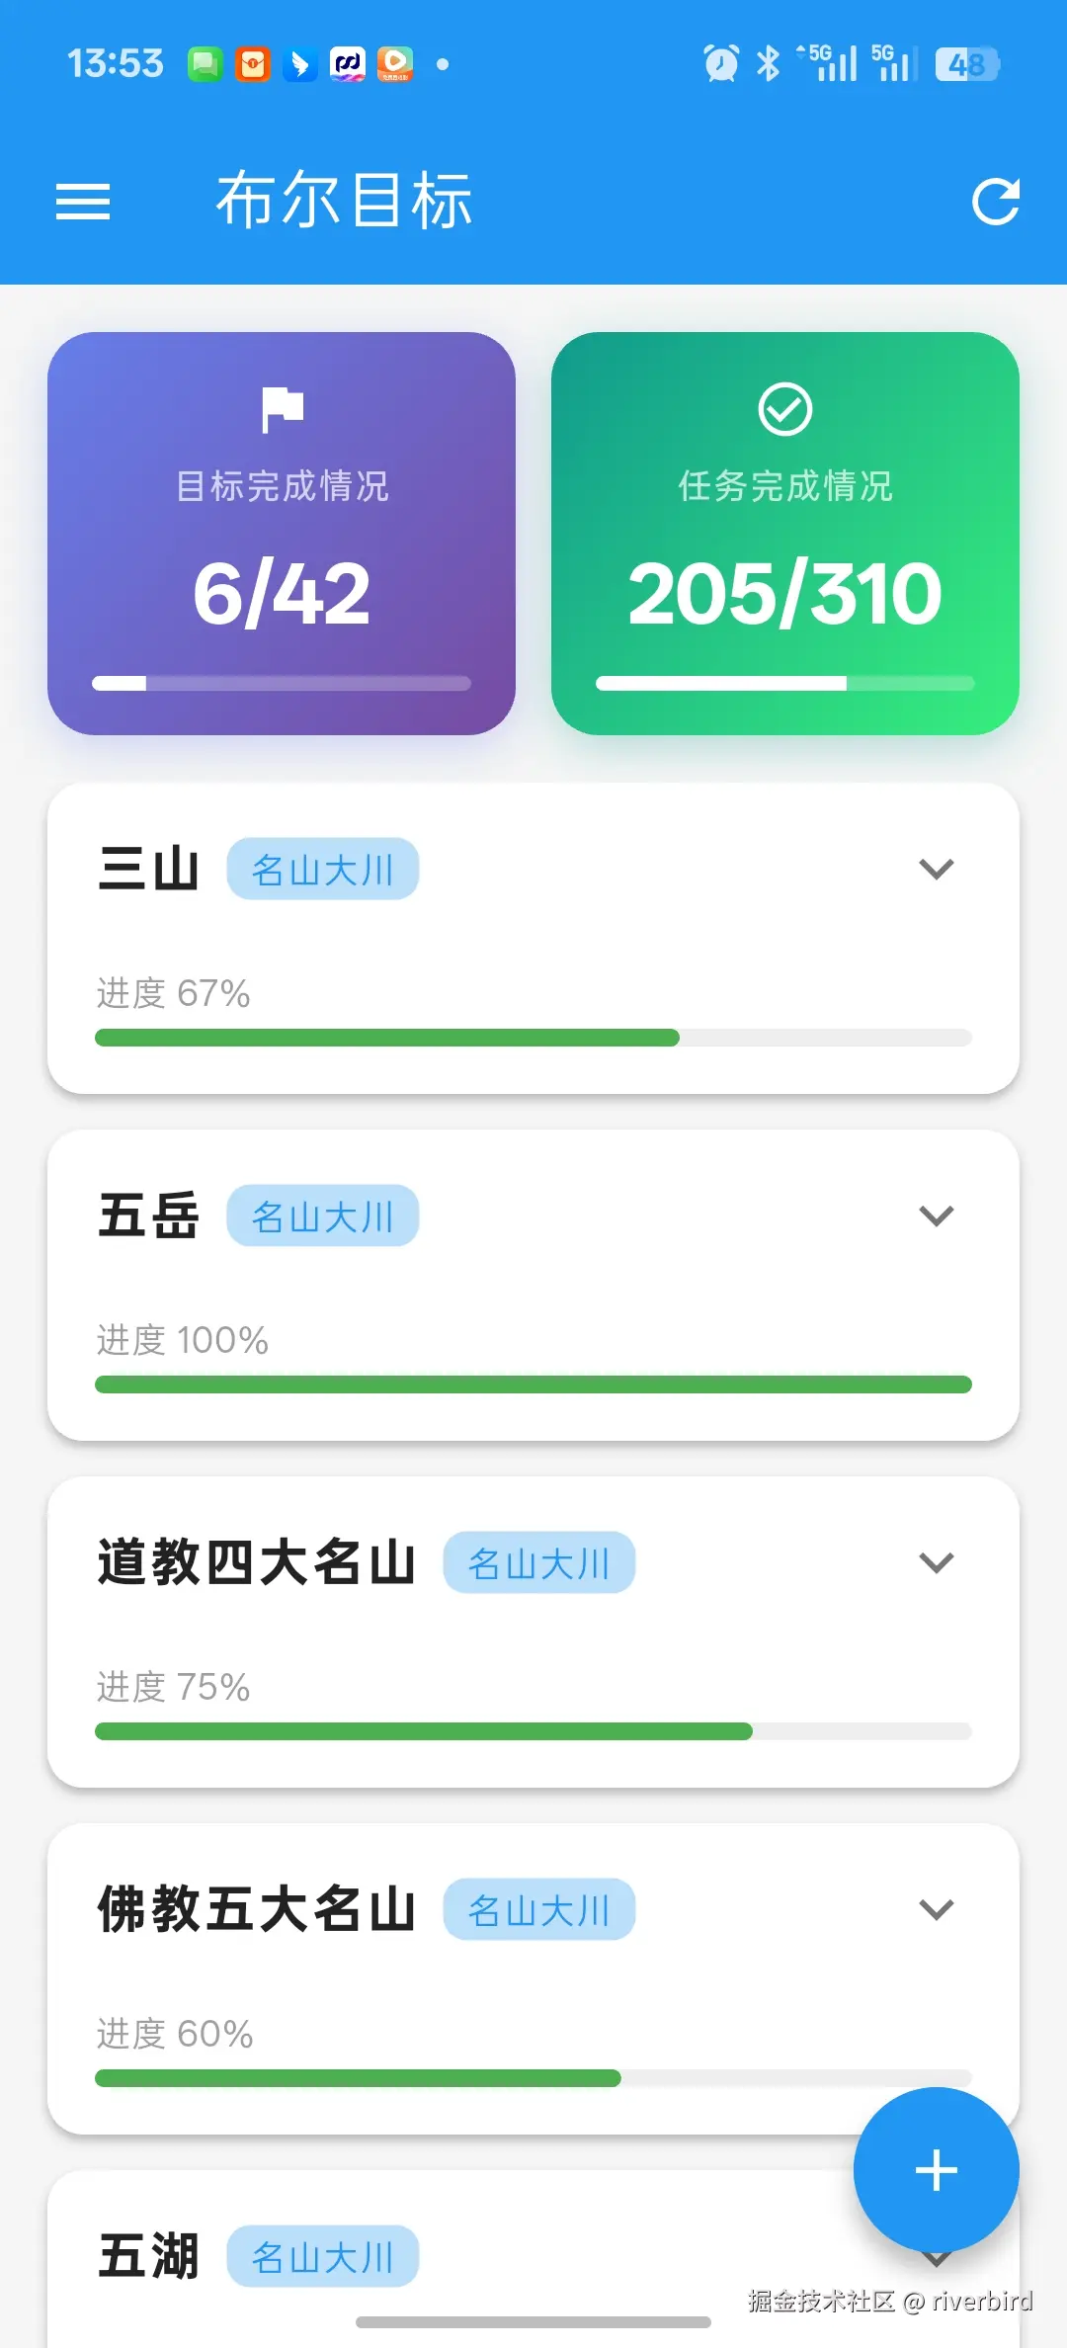Select 名山大川 tag on 五湖

(x=323, y=2256)
